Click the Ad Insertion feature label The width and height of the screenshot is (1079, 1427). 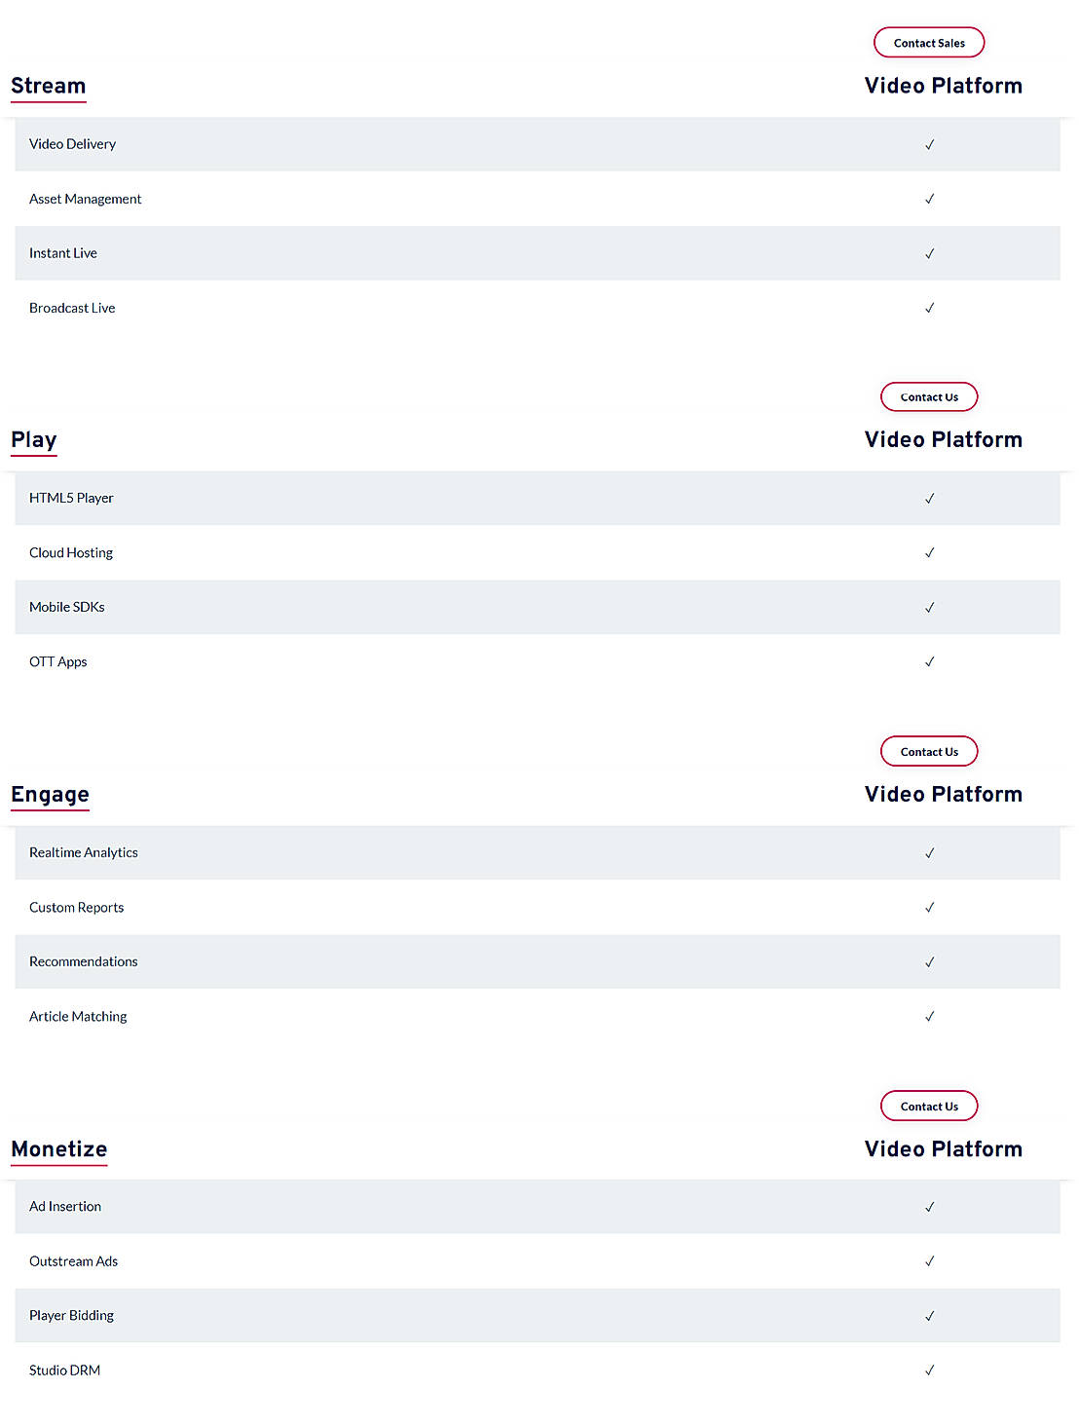pos(65,1207)
